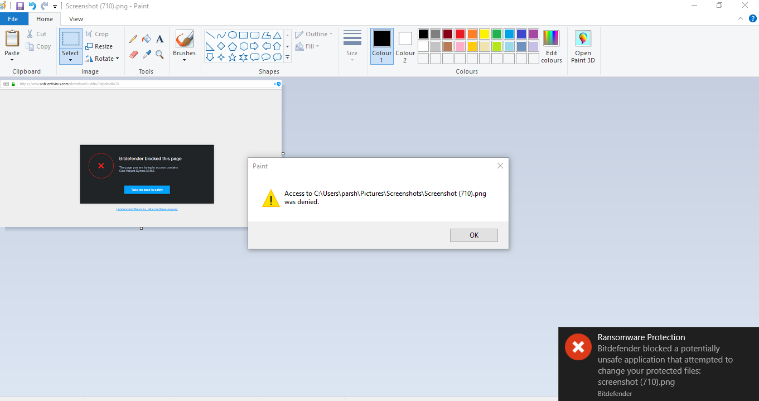Open the File menu
Viewport: 759px width, 401px height.
tap(14, 19)
